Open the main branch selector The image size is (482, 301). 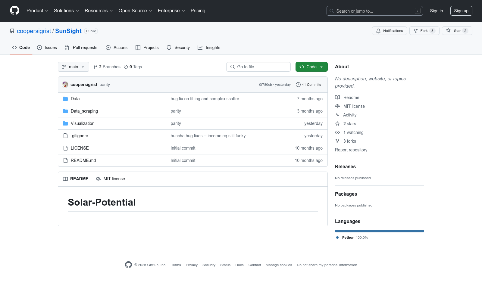tap(74, 67)
